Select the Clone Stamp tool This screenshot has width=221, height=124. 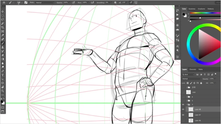[3, 47]
